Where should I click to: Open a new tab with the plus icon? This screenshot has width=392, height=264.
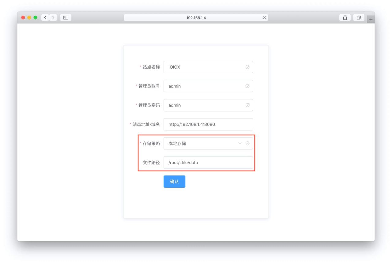(x=371, y=19)
